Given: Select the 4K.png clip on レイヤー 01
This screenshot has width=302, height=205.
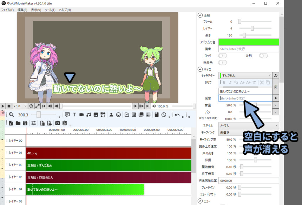Looking at the screenshot, I should coord(109,153).
